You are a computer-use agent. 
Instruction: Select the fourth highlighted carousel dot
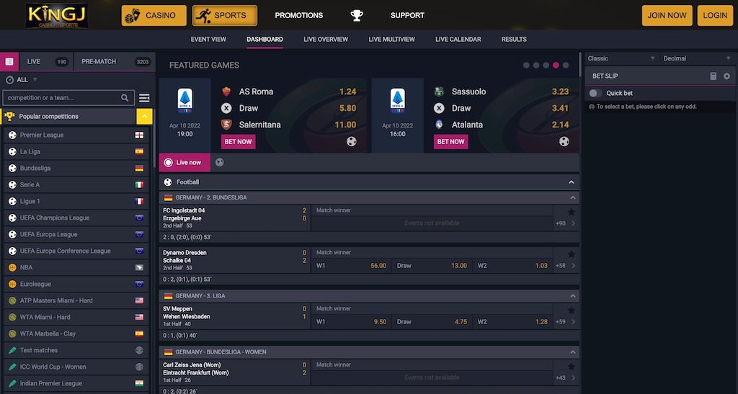tap(556, 66)
